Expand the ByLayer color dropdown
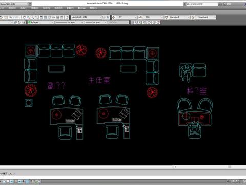Viewport: 246px width, 185px height. (x=40, y=22)
